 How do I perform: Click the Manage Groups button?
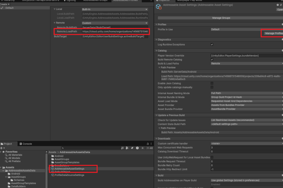(x=220, y=18)
